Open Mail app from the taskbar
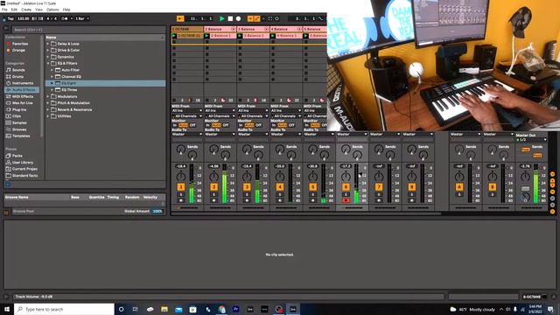The height and width of the screenshot is (315, 560). (x=178, y=309)
